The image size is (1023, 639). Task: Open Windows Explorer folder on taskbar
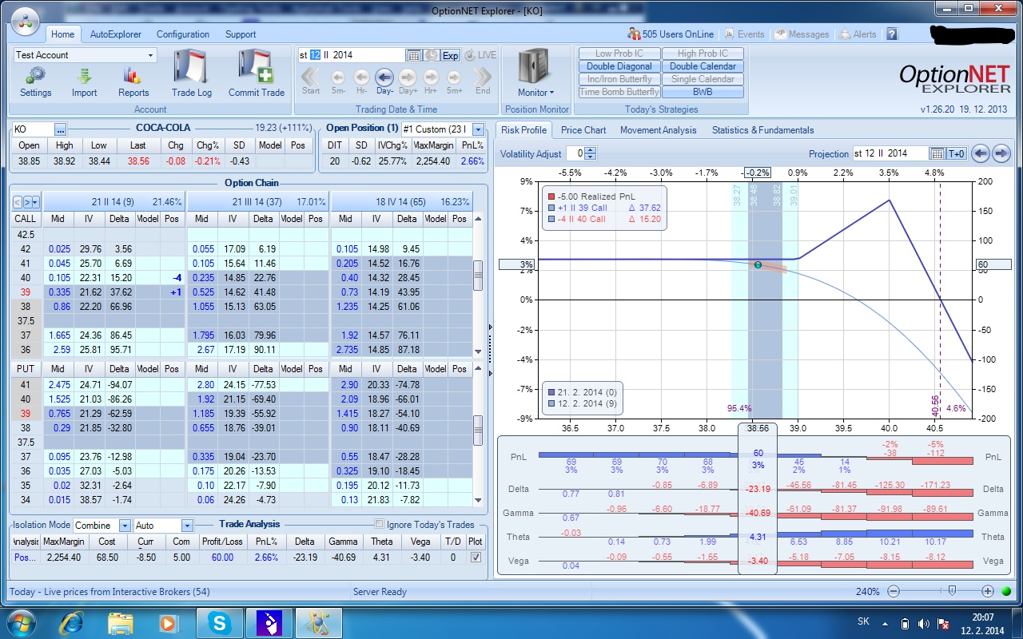tap(120, 622)
